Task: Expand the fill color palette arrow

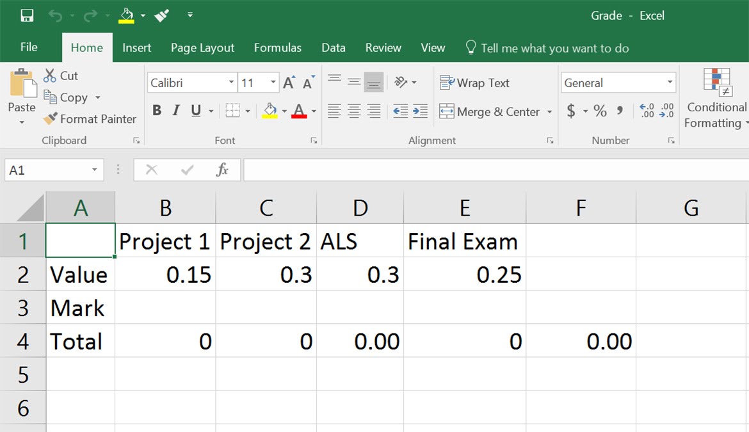Action: point(284,111)
